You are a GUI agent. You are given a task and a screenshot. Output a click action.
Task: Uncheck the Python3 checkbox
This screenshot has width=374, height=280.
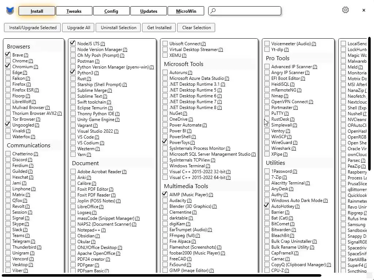73,73
